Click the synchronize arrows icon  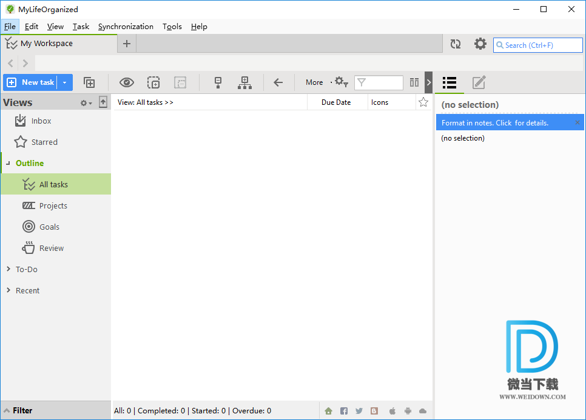tap(456, 44)
